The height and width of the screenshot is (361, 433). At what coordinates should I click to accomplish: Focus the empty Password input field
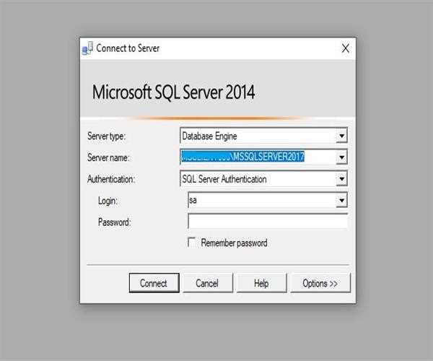click(267, 222)
